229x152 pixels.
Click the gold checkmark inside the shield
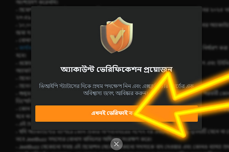pyautogui.click(x=117, y=37)
